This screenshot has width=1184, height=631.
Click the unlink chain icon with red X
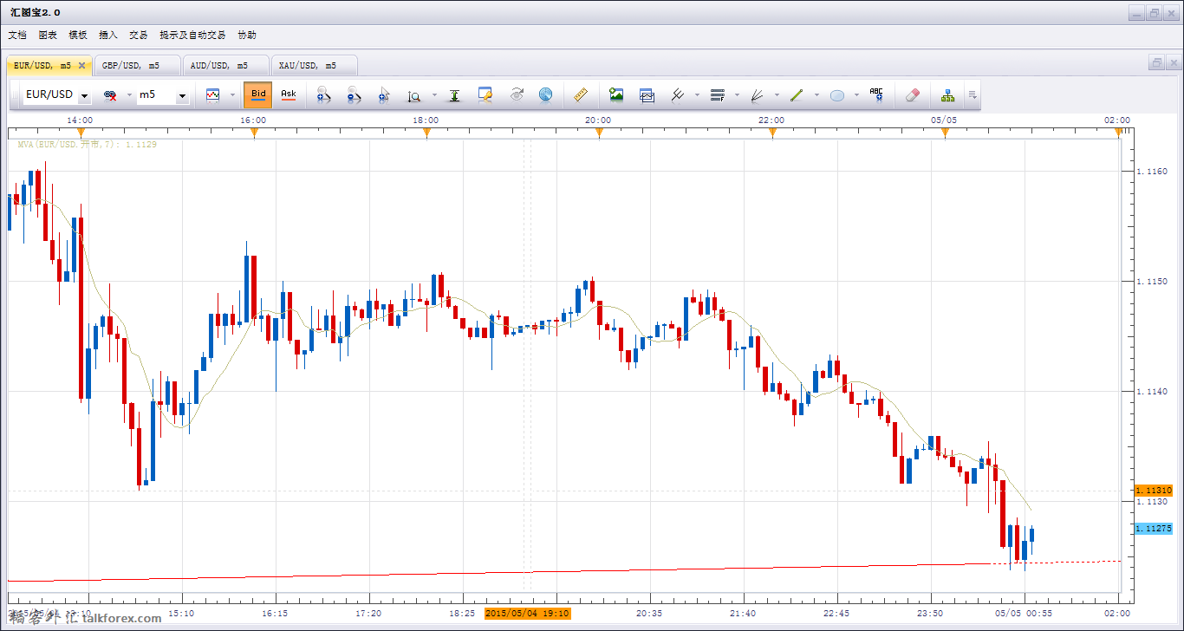click(110, 94)
